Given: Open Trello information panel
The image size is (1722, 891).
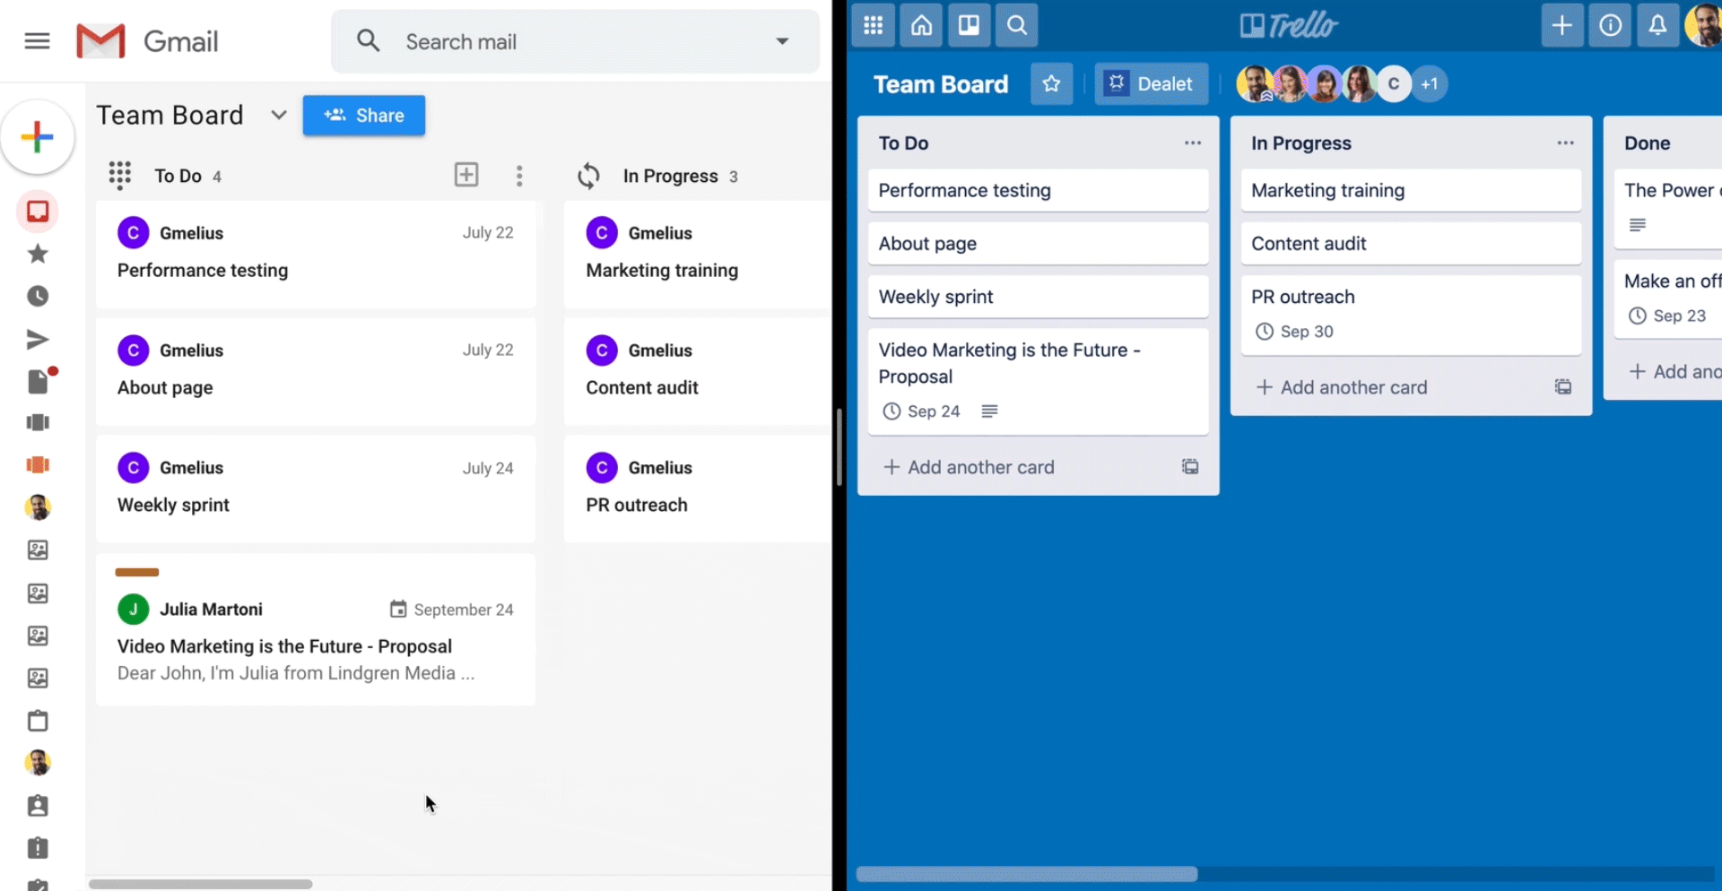Looking at the screenshot, I should pos(1610,25).
